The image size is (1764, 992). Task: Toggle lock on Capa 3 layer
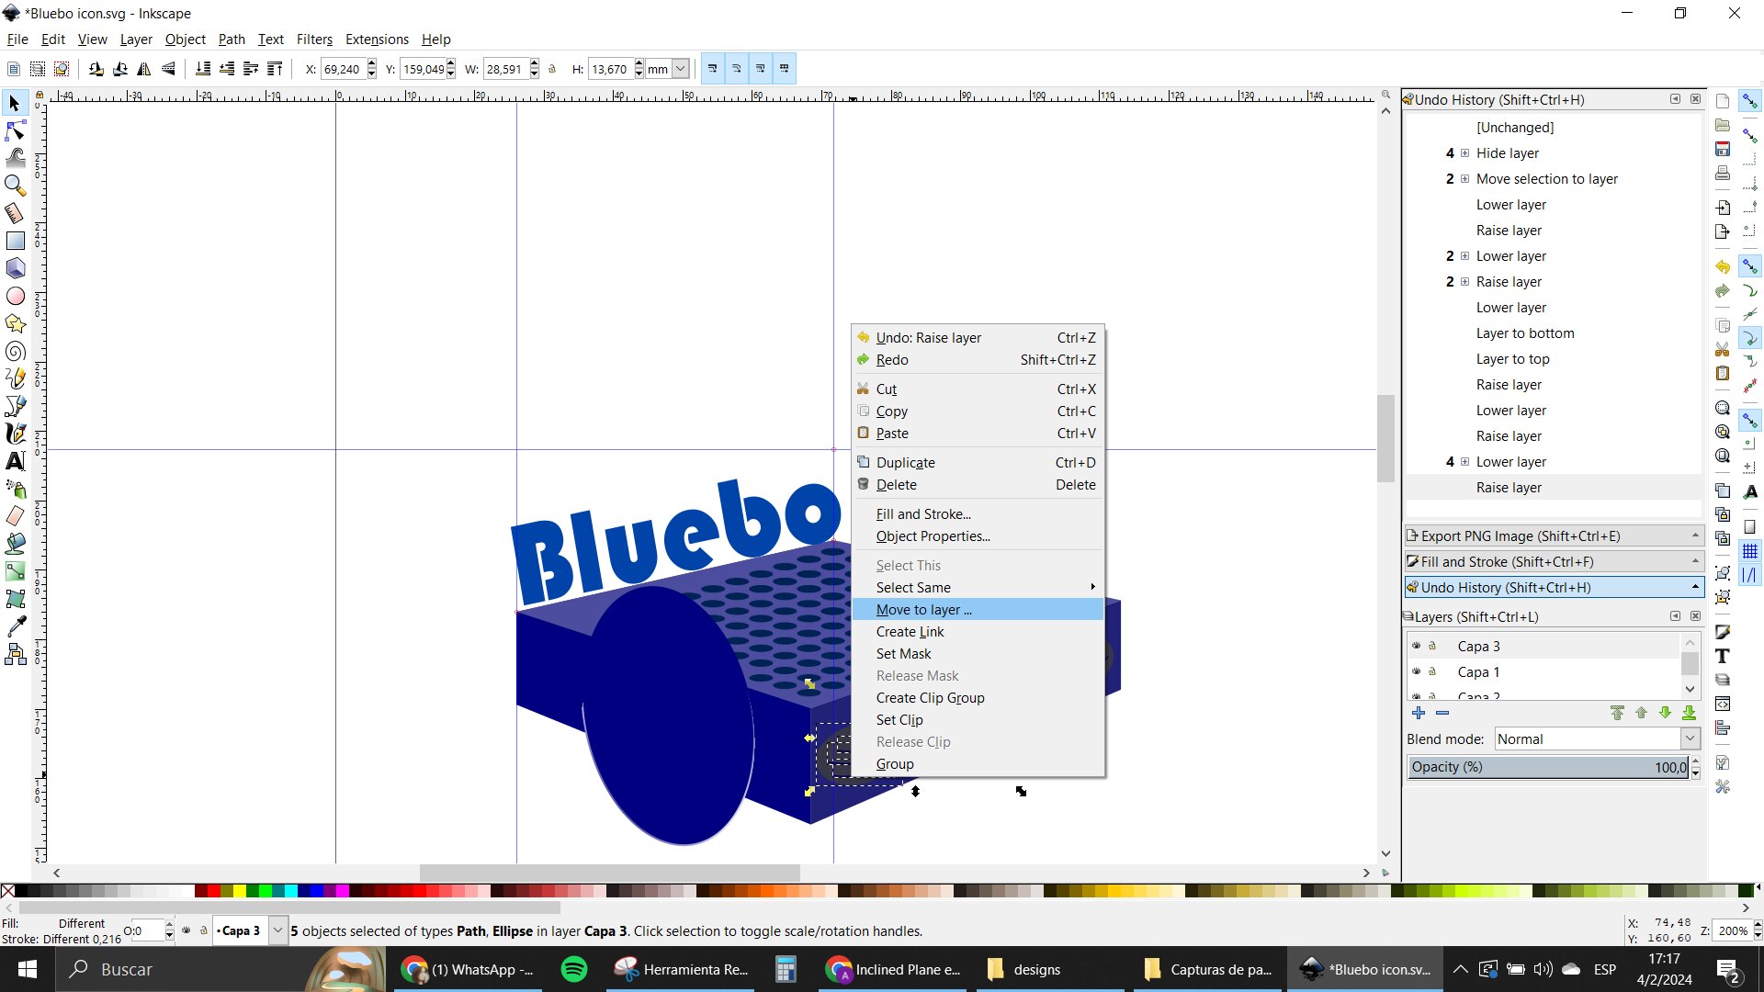click(x=1432, y=646)
